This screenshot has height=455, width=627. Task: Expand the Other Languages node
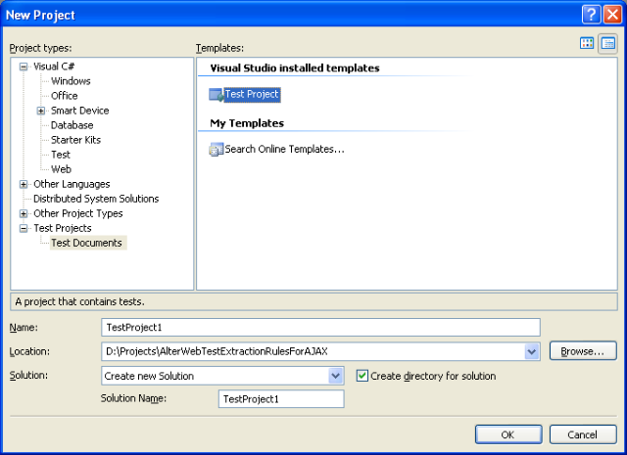[24, 184]
